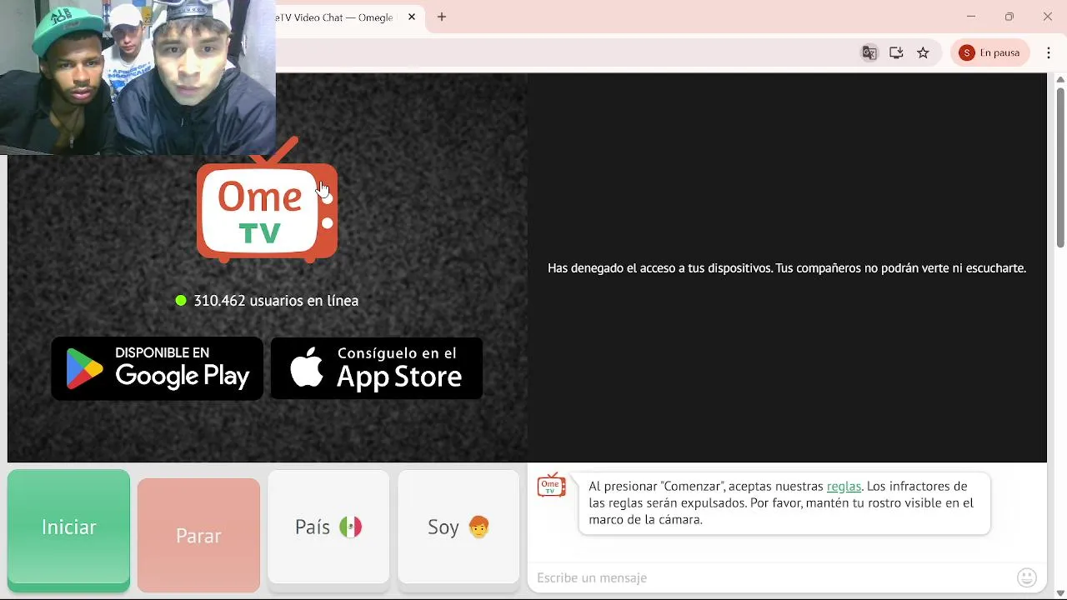The width and height of the screenshot is (1067, 600).
Task: Click the install app icon in address bar
Action: coord(896,52)
